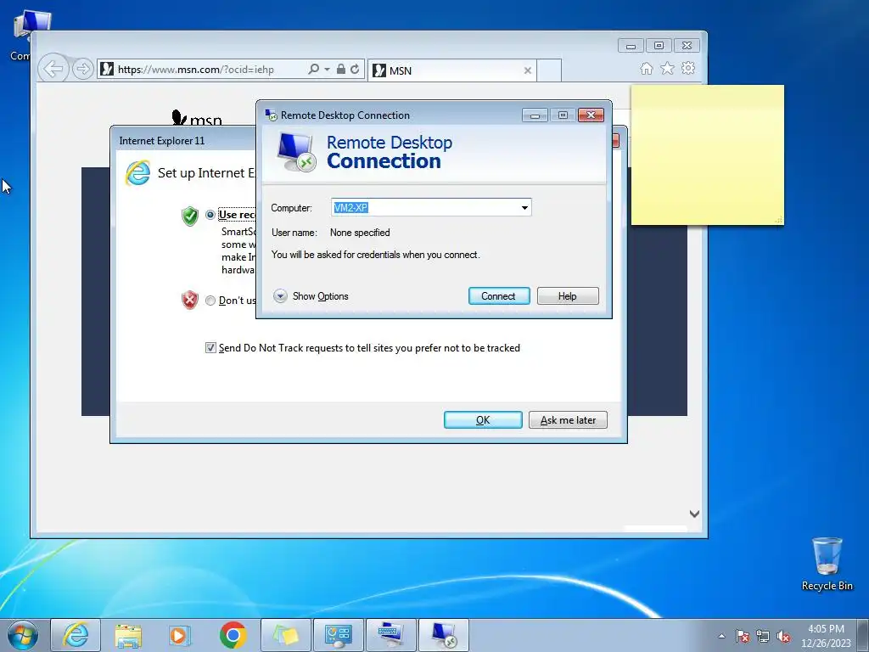Click the security lock icon in address bar

[x=341, y=69]
